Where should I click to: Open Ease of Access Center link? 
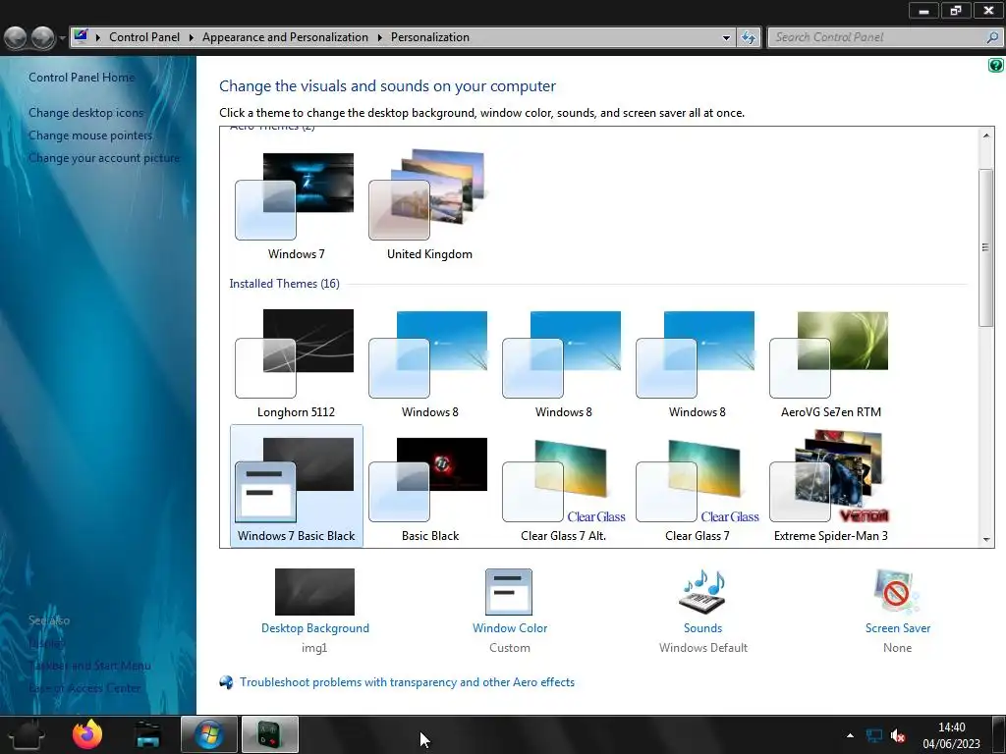tap(84, 688)
